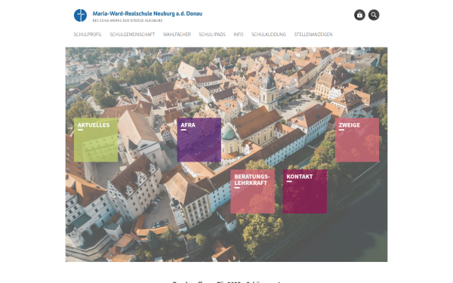This screenshot has width=453, height=283.
Task: Click 'Des Schulwerks der Diözese Augsburg' subtitle
Action: click(128, 20)
